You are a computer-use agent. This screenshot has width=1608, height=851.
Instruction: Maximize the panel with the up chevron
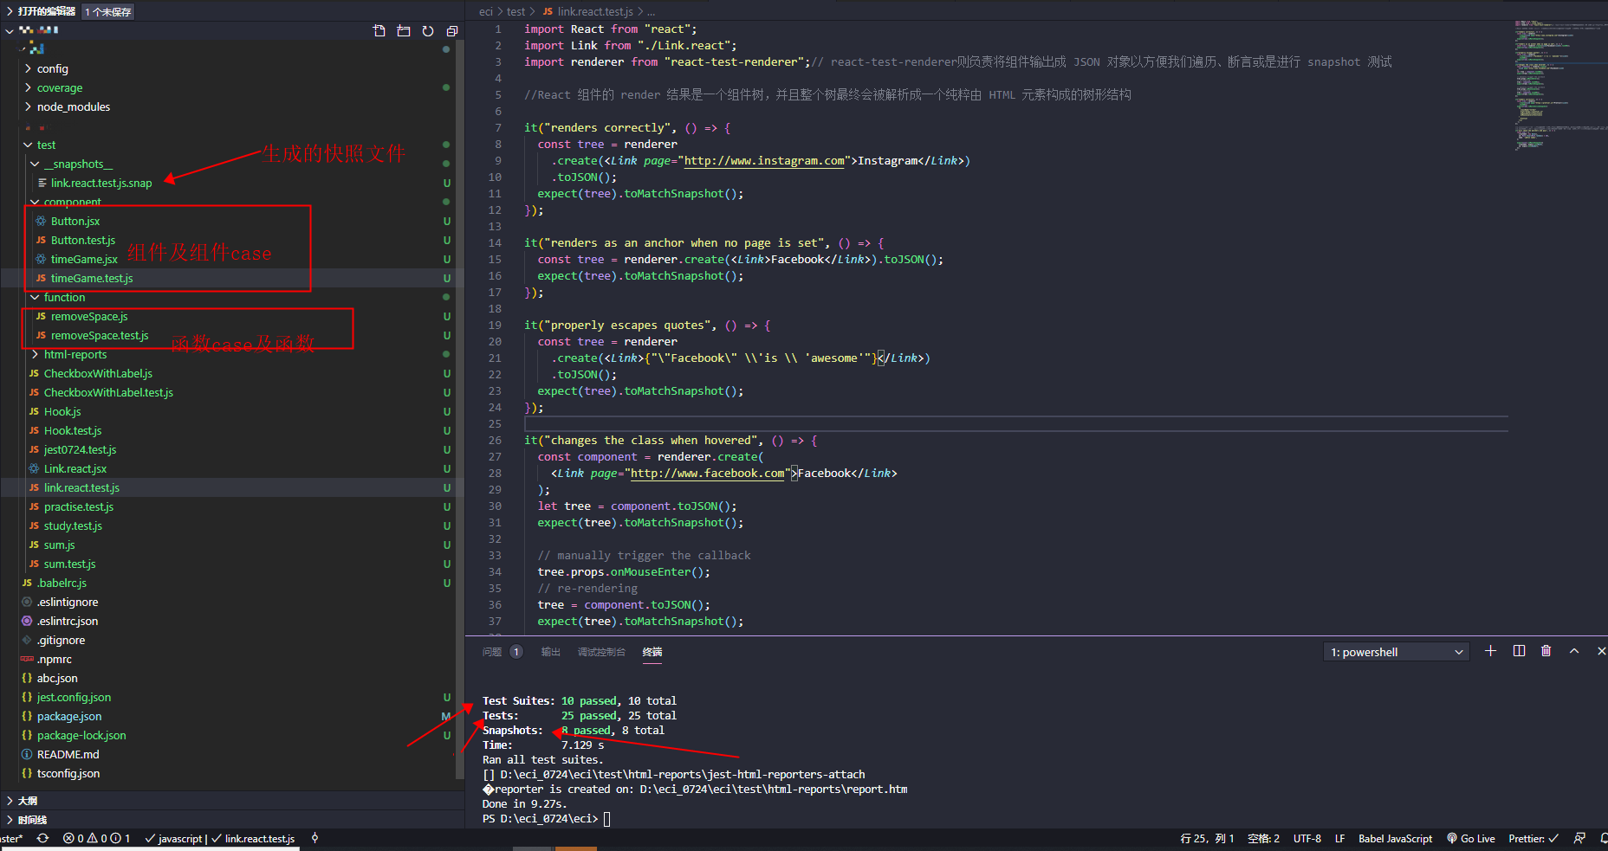(1574, 651)
